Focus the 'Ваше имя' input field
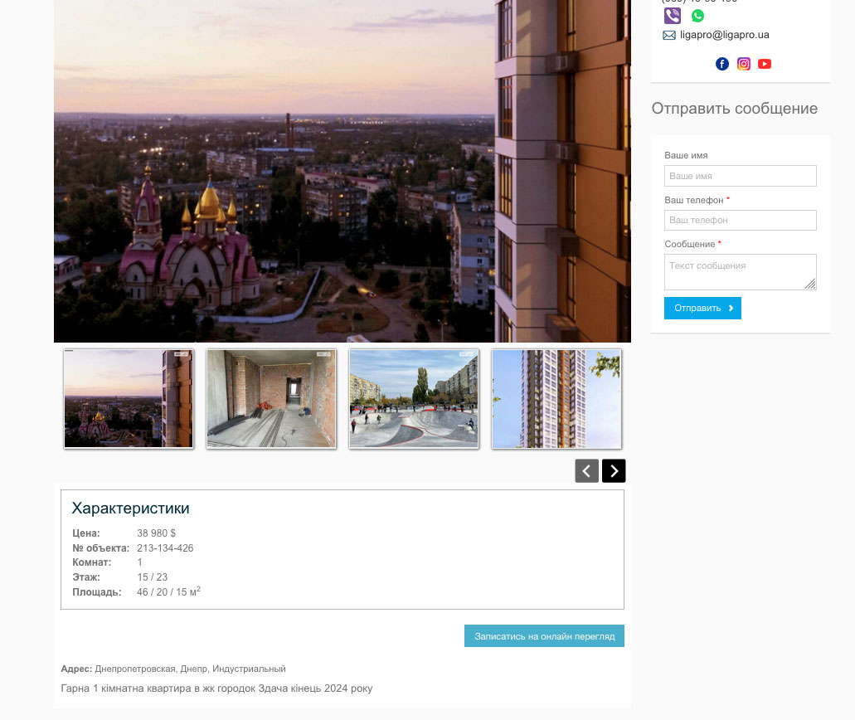The image size is (855, 720). pos(740,176)
